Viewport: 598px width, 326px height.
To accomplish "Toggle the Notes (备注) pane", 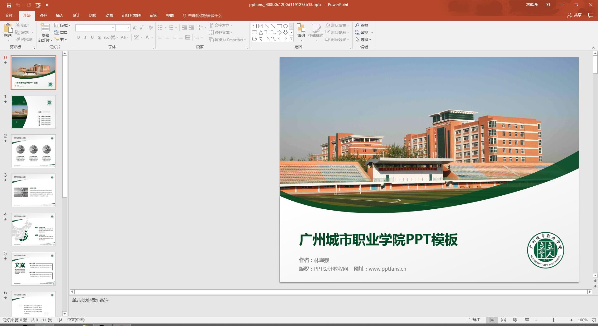I will tap(474, 320).
